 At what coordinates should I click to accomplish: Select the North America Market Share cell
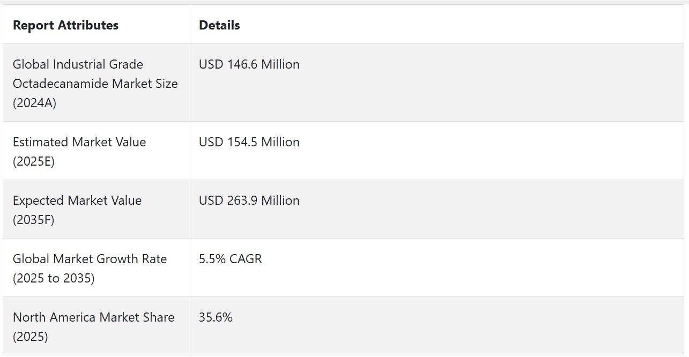(96, 326)
